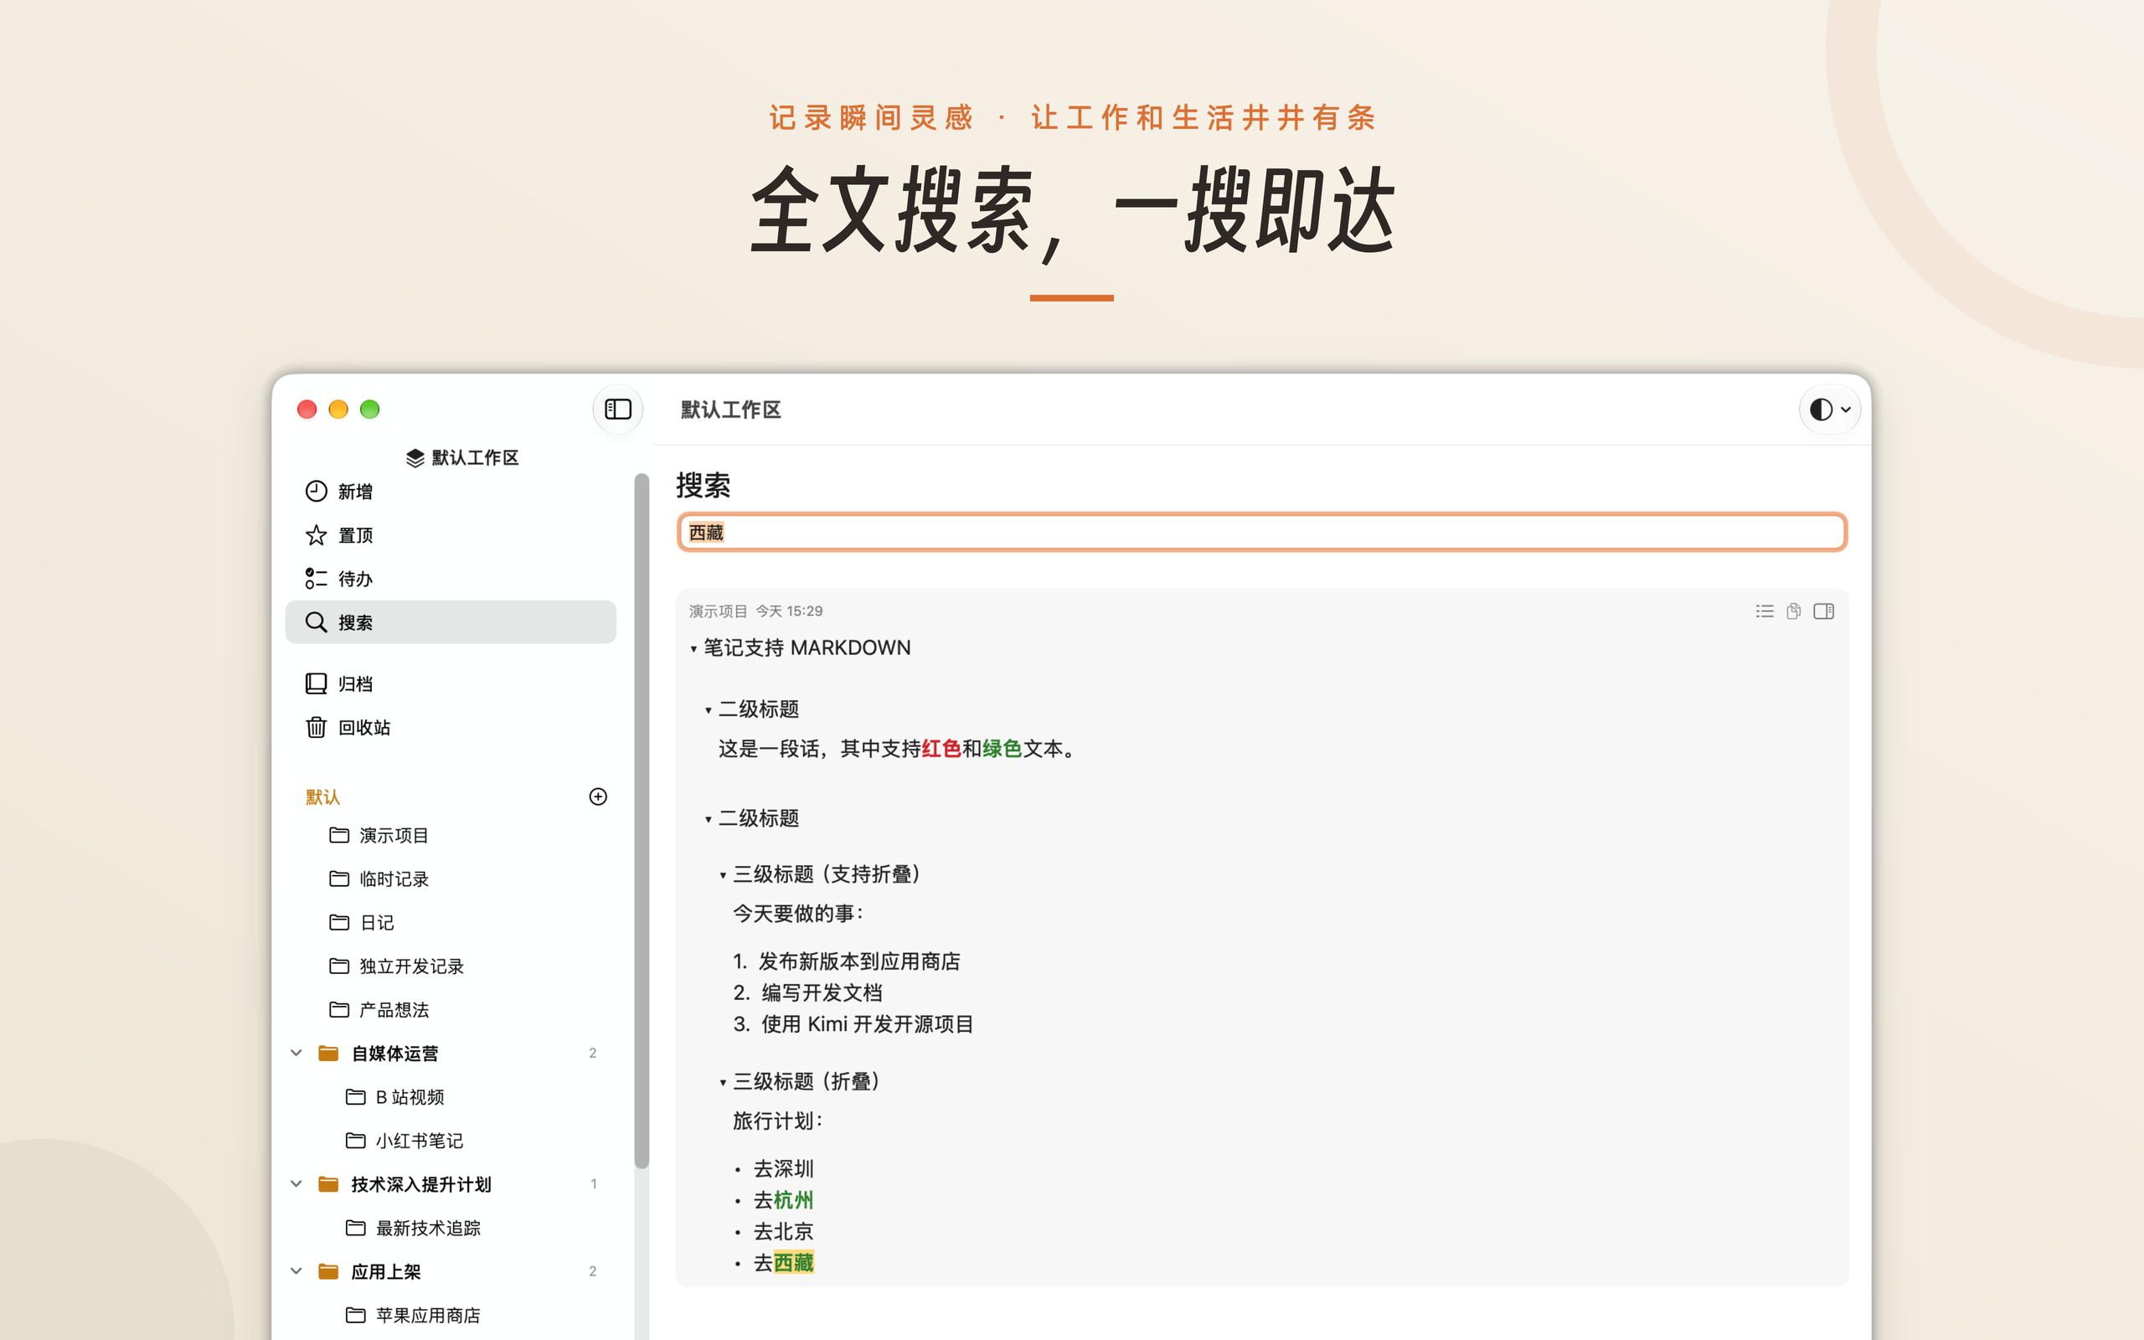Open the 置顶 sidebar entry

(x=450, y=534)
